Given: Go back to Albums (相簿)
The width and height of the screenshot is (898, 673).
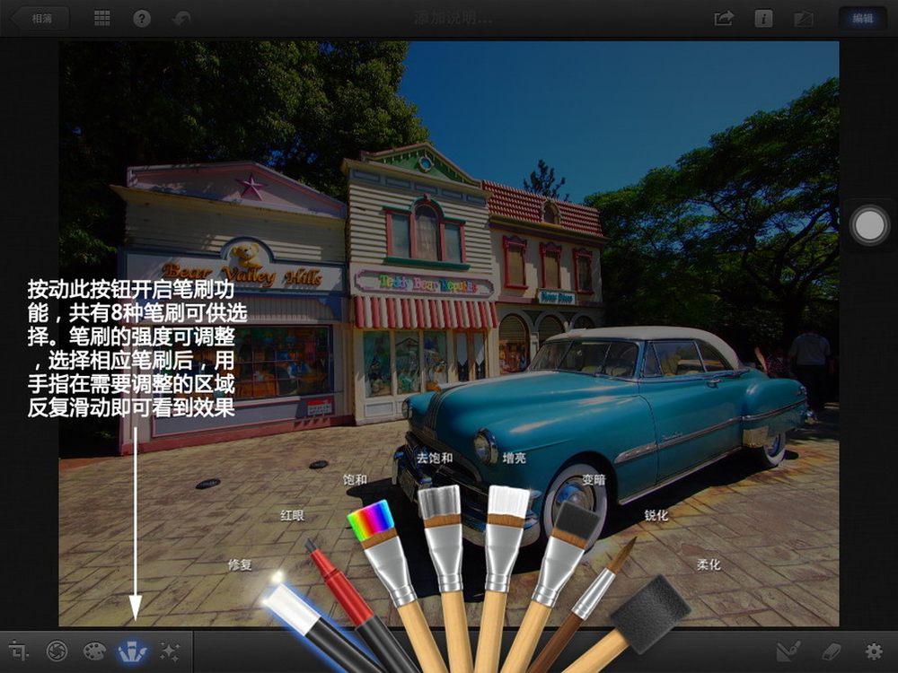Looking at the screenshot, I should pos(37,18).
